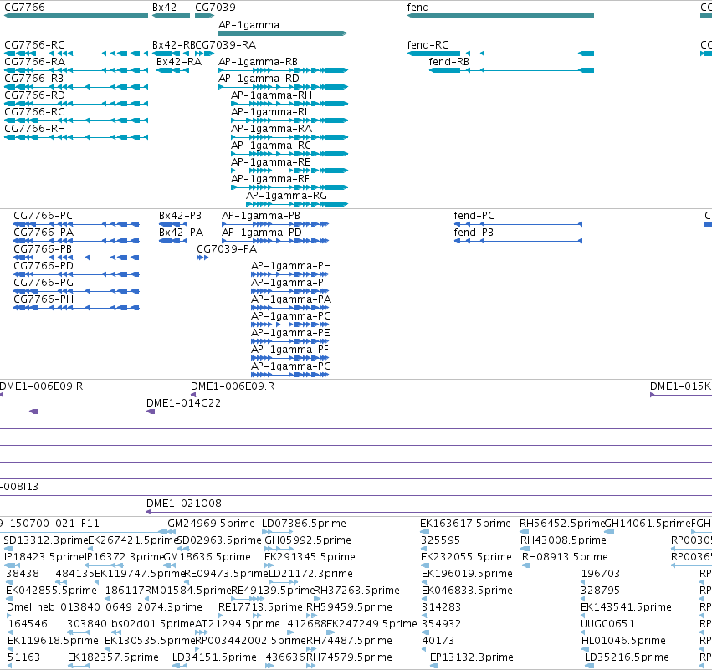Select the AP-1gamma-PD protein label
This screenshot has width=712, height=670.
262,233
